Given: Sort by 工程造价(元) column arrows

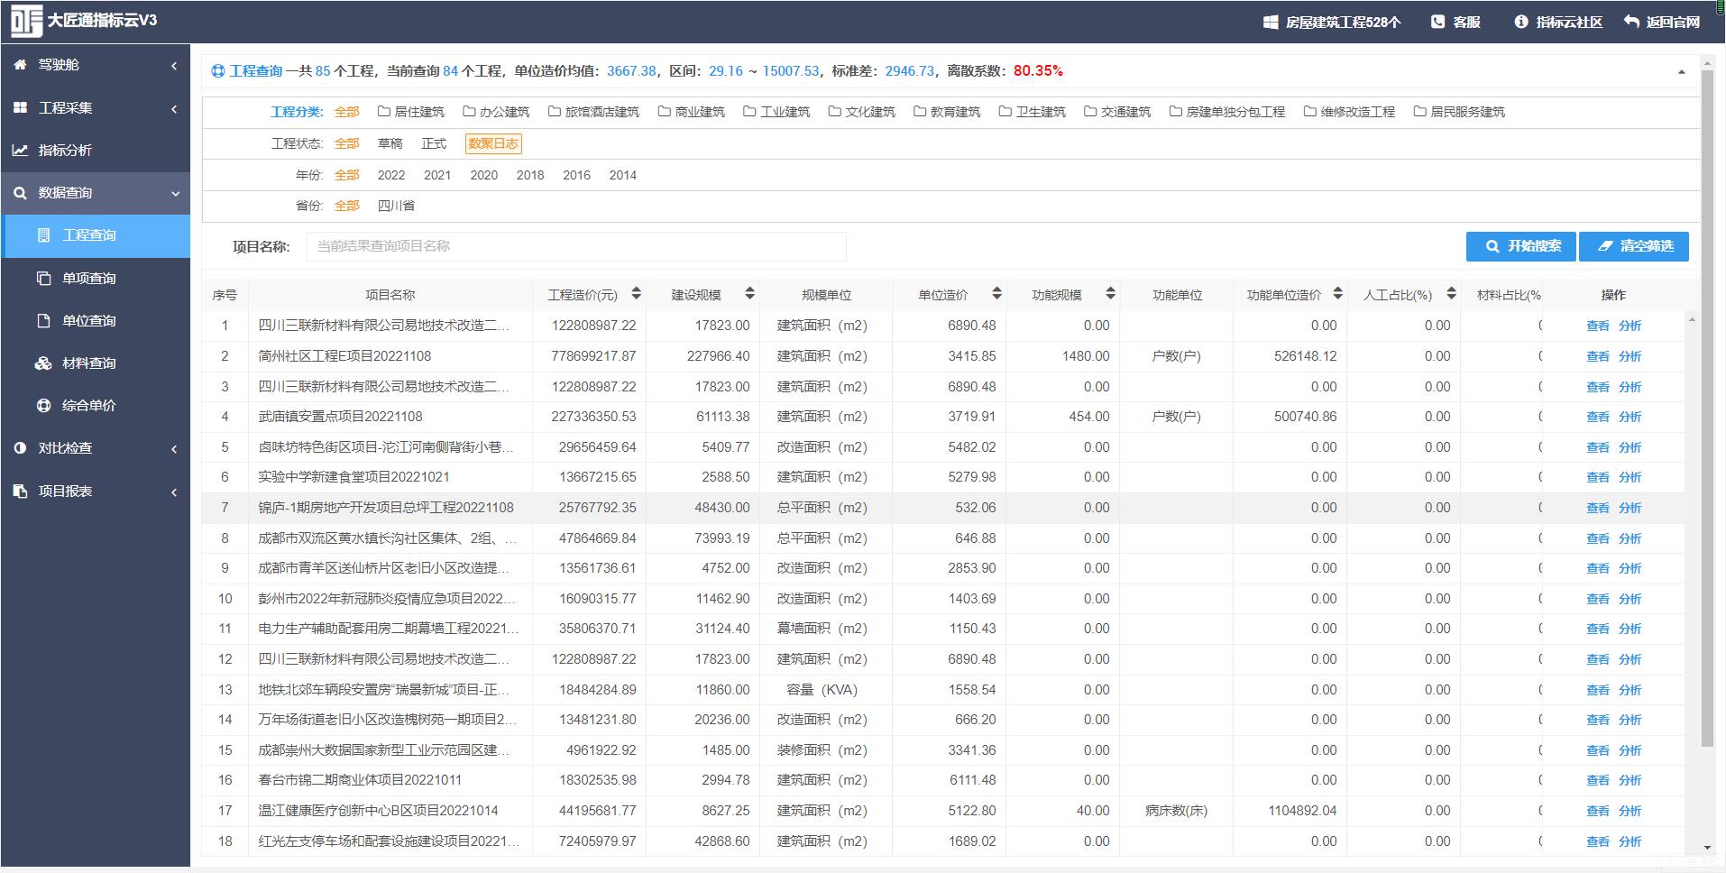Looking at the screenshot, I should tap(636, 293).
